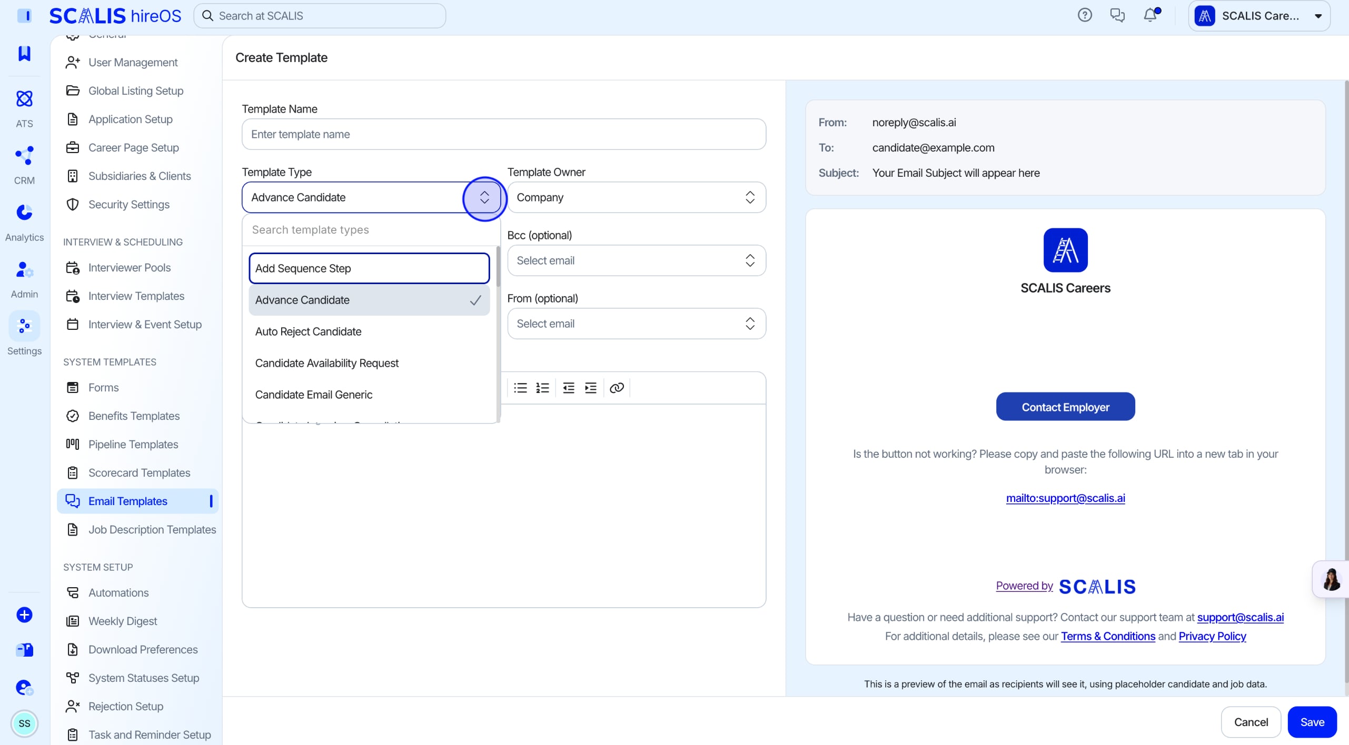Click the bookmark icon in left rail
The image size is (1349, 745).
pos(24,53)
